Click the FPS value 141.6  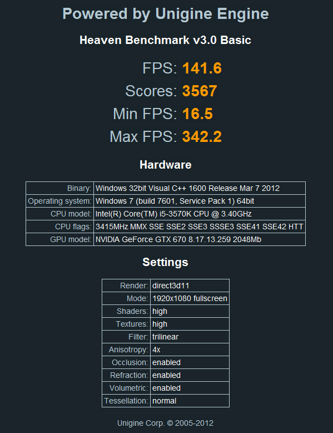(202, 68)
